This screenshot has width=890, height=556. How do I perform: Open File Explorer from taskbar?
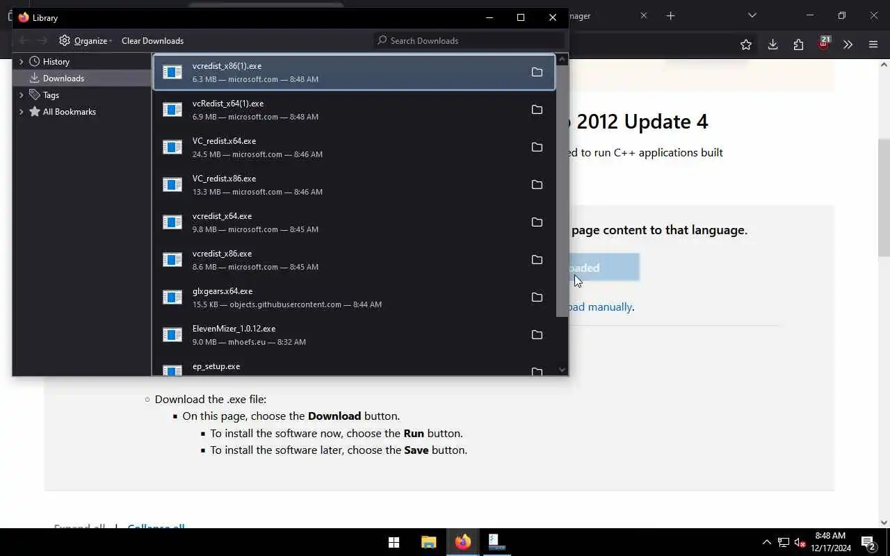(x=428, y=542)
